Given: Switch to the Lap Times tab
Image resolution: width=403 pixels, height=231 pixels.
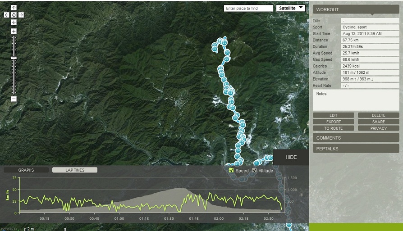Looking at the screenshot, I should [74, 170].
